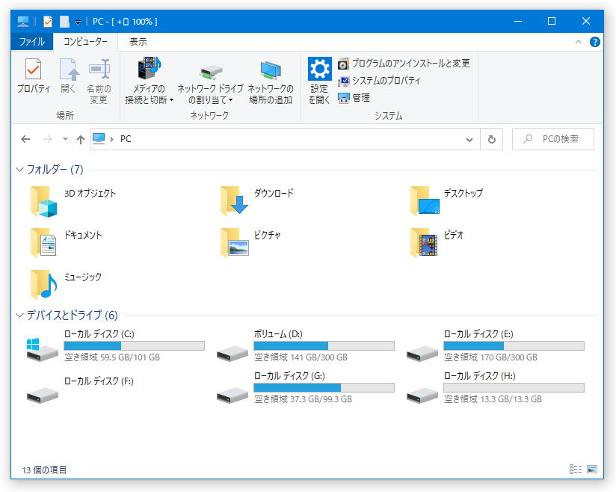This screenshot has height=492, width=616.
Task: Select ボリューム (D:) drive icon
Action: pyautogui.click(x=232, y=353)
